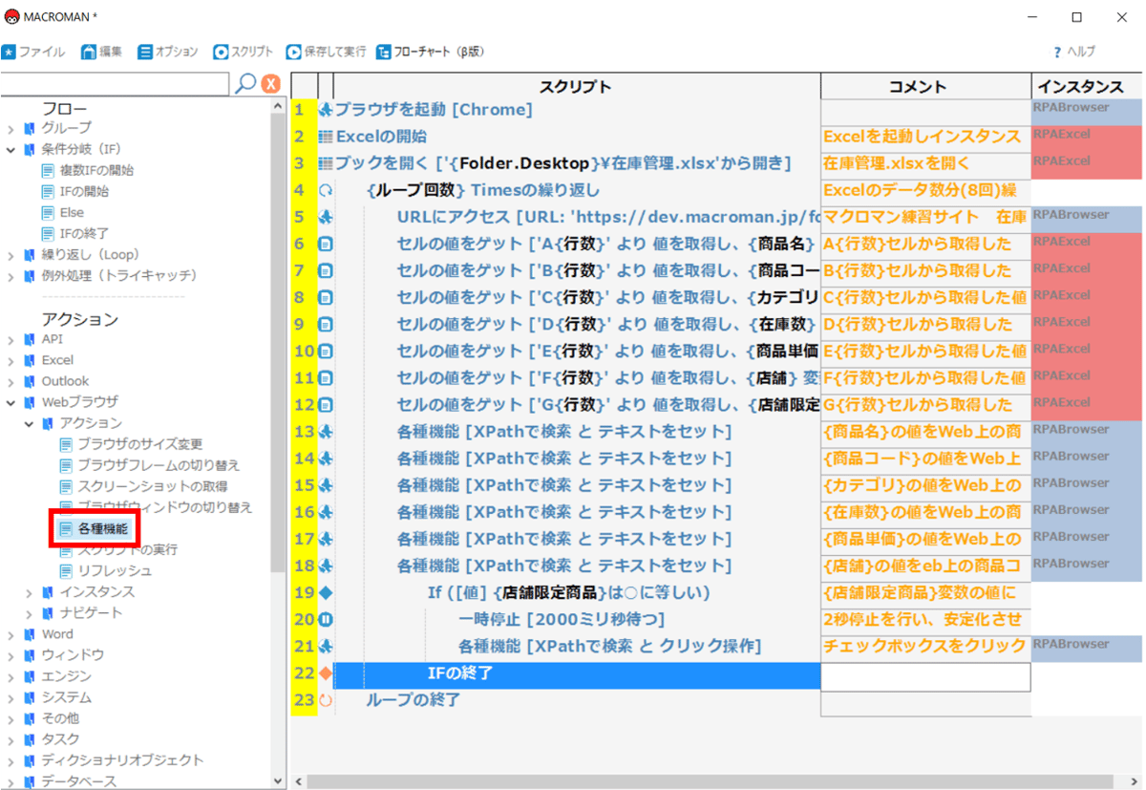1146x790 pixels.
Task: Click empty comment field on row 22
Action: 925,676
